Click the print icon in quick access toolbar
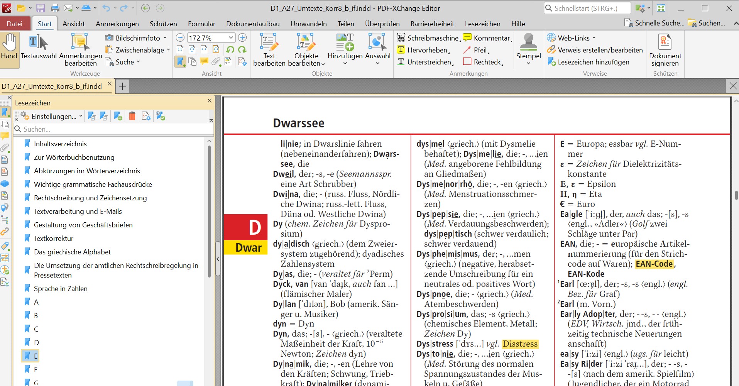 pos(55,8)
